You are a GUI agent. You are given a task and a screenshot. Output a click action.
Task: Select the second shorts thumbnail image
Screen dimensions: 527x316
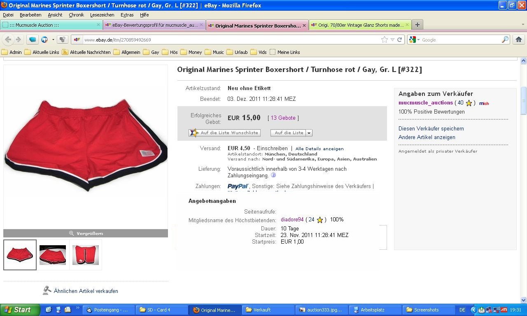click(x=53, y=255)
